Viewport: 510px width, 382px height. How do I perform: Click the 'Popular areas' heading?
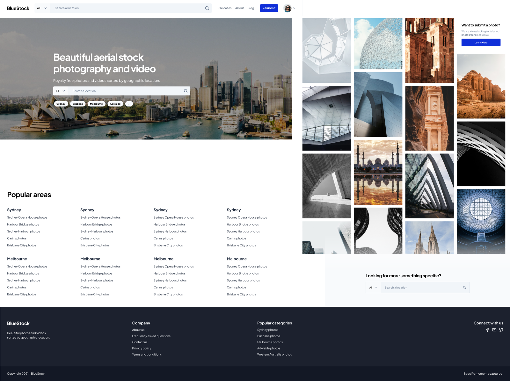pos(29,195)
